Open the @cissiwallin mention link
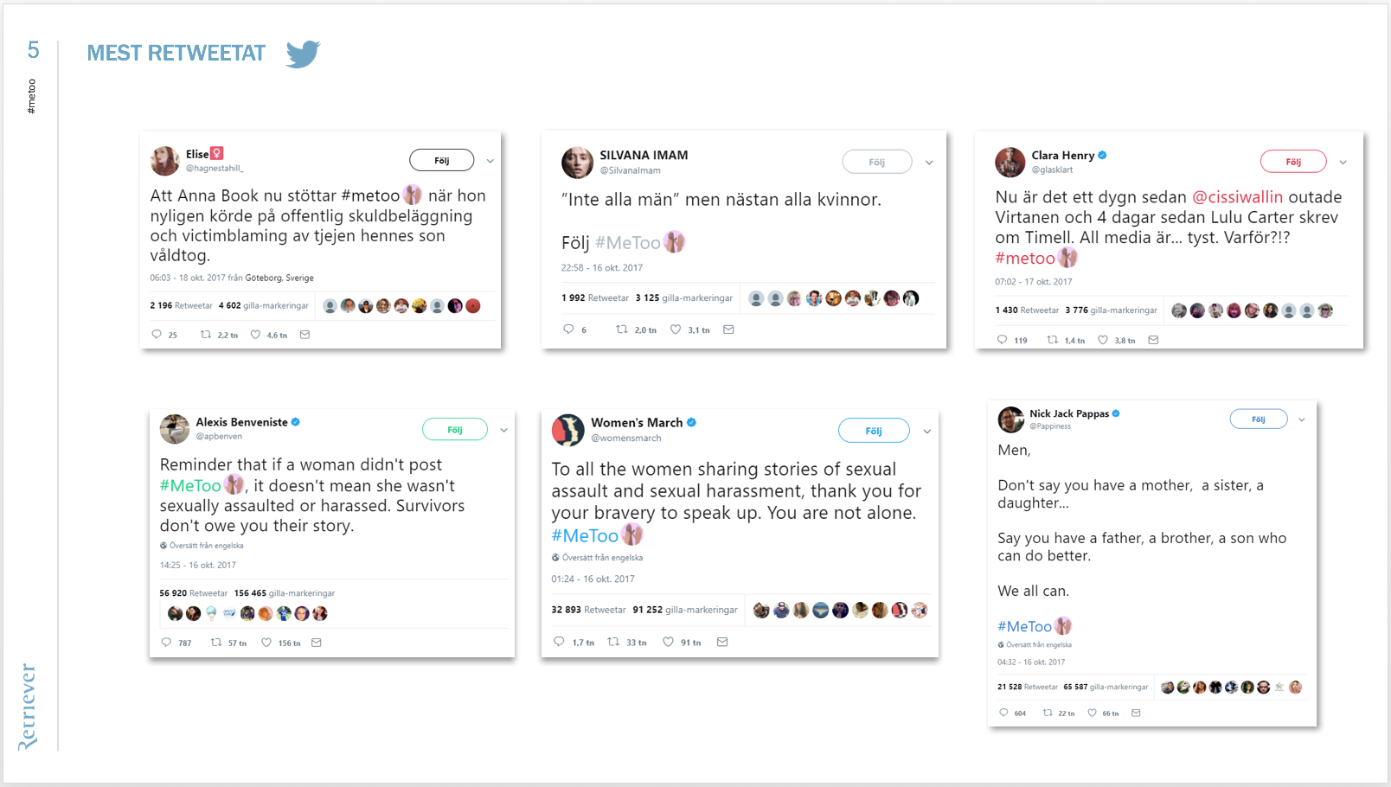Viewport: 1391px width, 787px height. pos(1237,197)
